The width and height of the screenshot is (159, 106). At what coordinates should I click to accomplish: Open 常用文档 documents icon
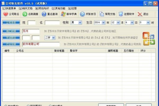point(101,14)
